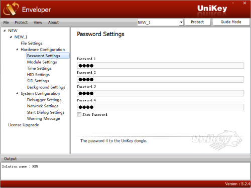Click the 'Solution name : NEW' output line
The image size is (251, 188).
pyautogui.click(x=20, y=166)
